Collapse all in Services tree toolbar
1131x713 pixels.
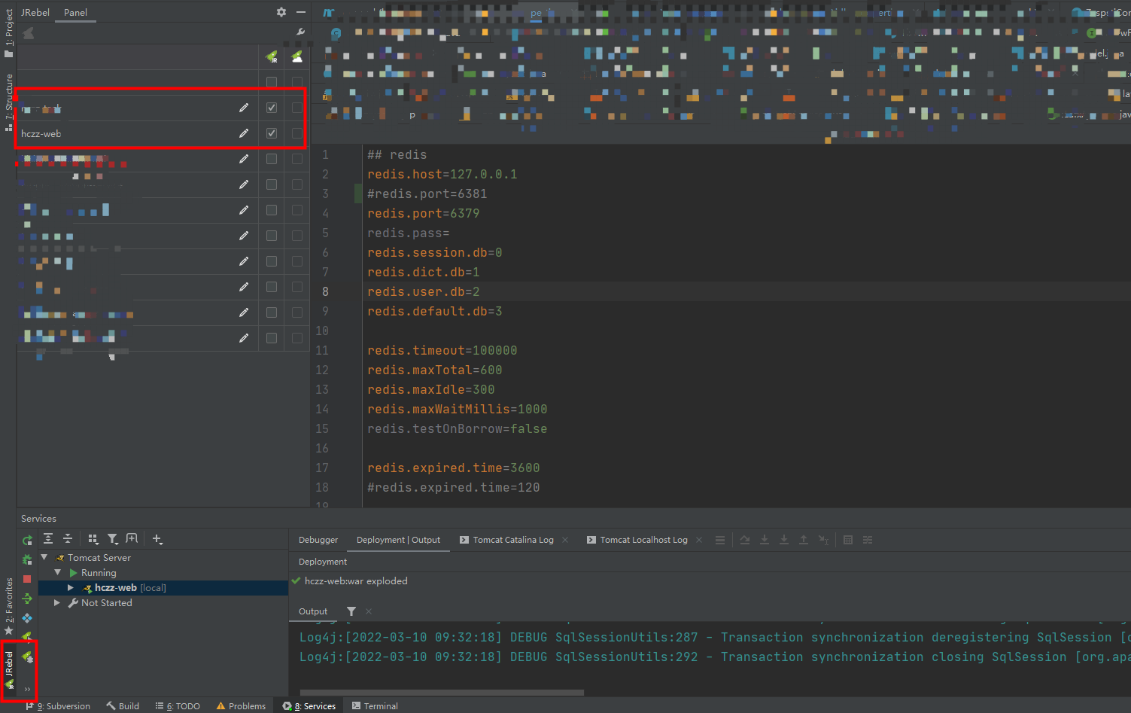(68, 538)
